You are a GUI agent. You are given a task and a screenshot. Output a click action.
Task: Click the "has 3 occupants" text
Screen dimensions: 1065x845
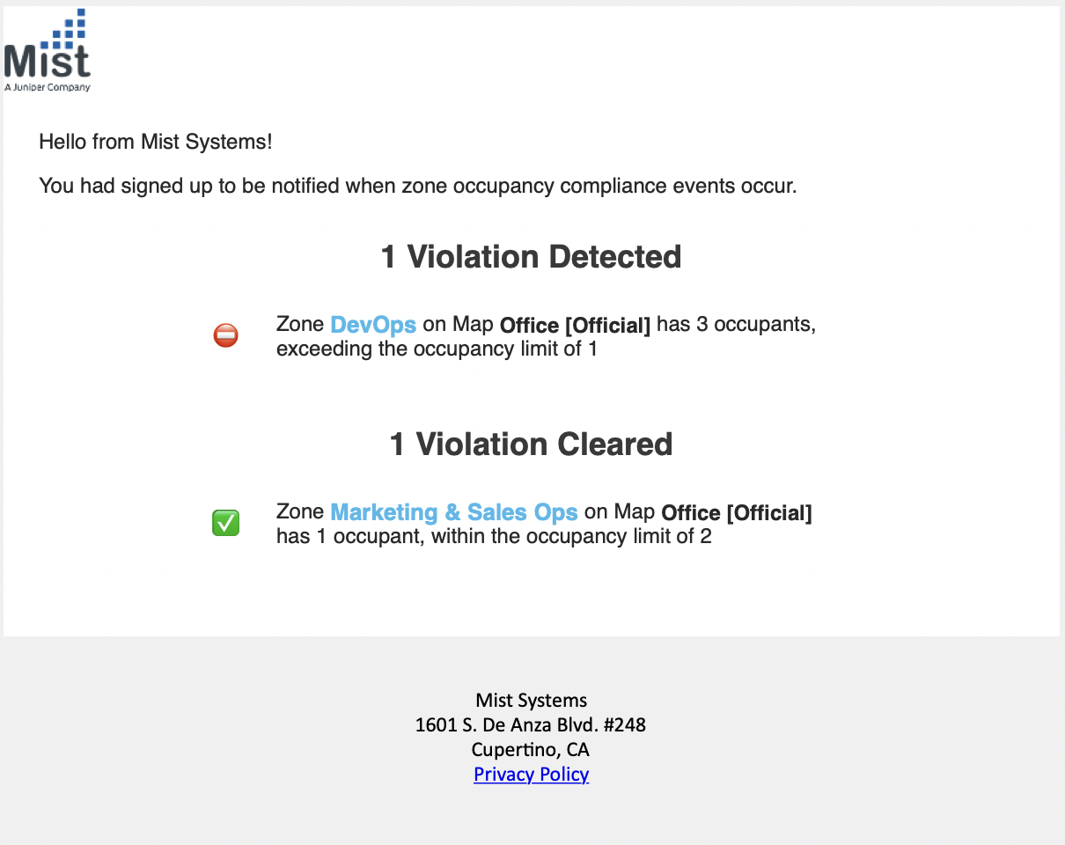point(736,324)
